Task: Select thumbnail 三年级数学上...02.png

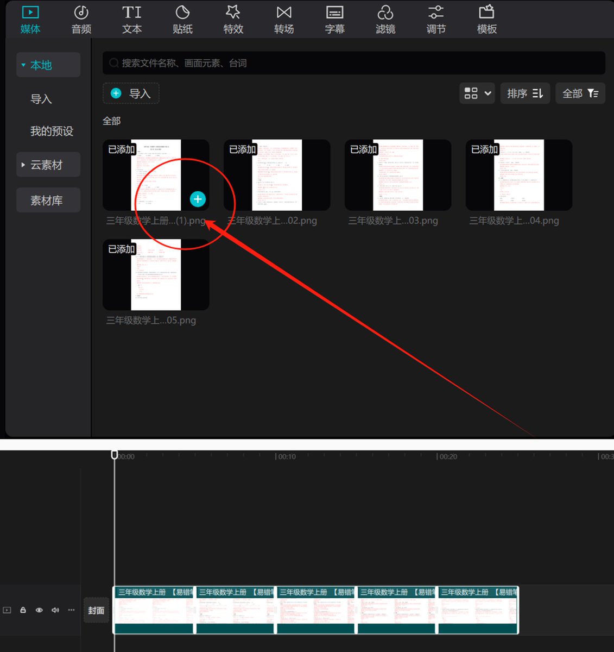Action: [x=277, y=175]
